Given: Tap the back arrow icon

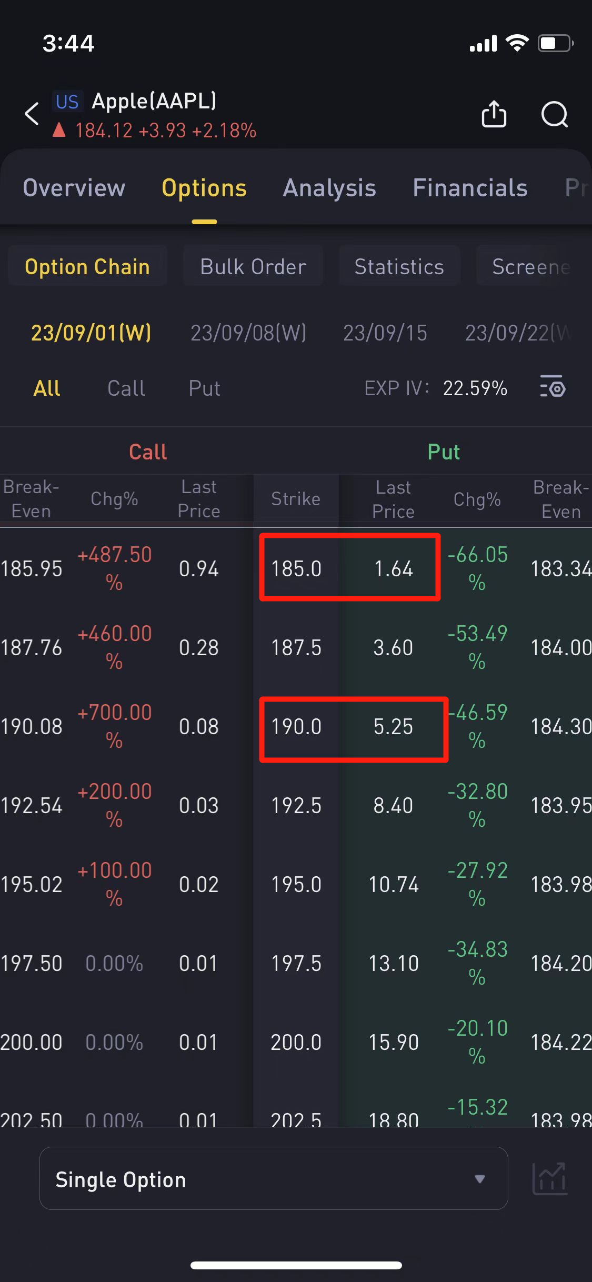Looking at the screenshot, I should [x=33, y=114].
